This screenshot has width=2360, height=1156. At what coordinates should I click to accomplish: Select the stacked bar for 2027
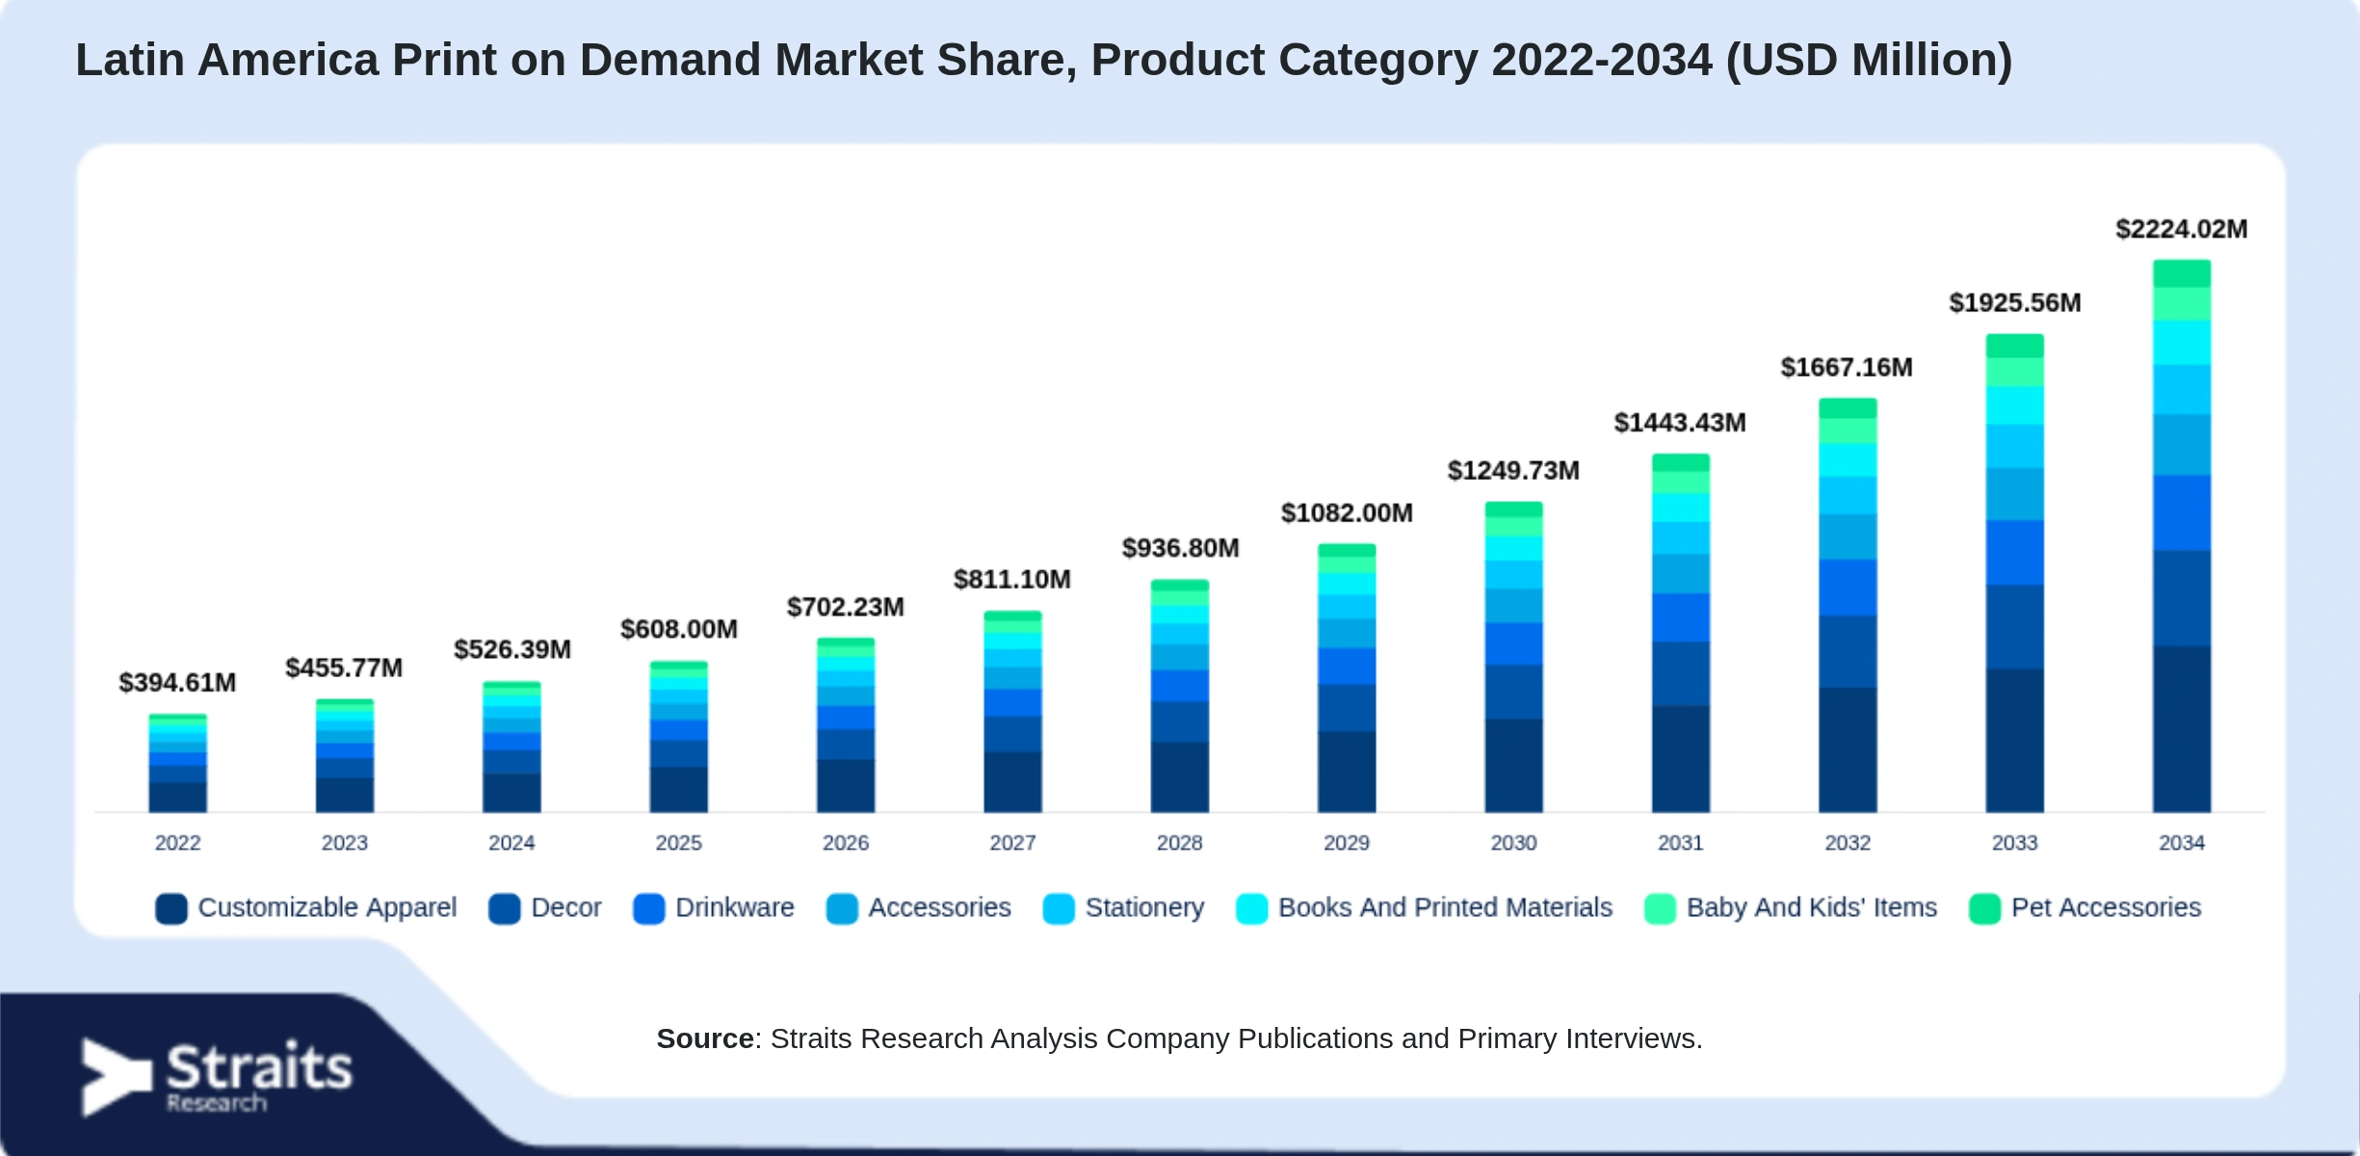point(1012,712)
